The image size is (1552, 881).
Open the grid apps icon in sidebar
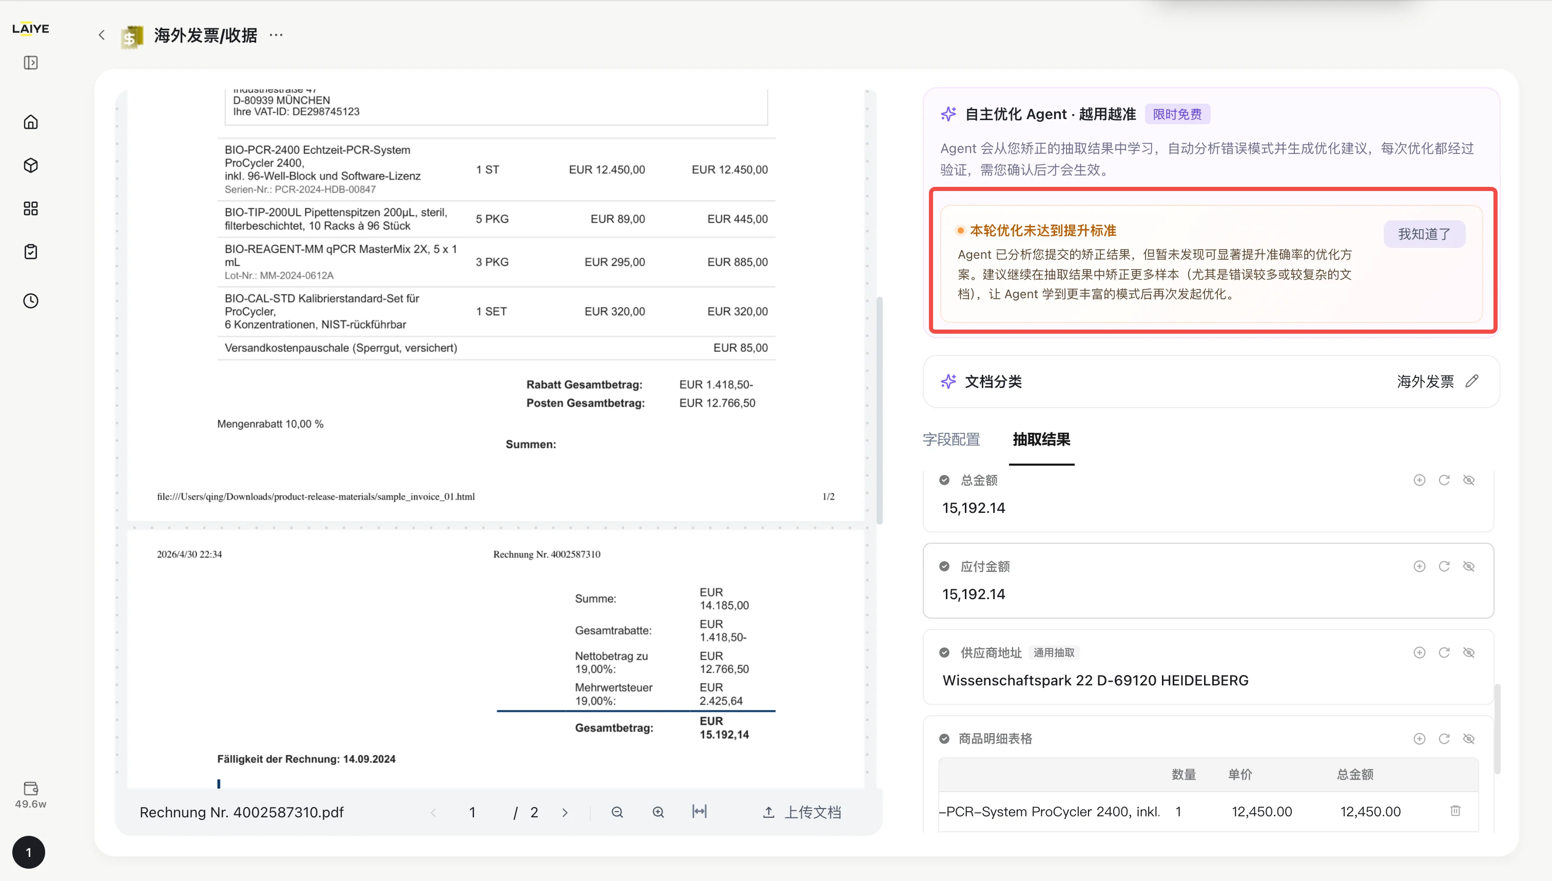click(x=31, y=209)
